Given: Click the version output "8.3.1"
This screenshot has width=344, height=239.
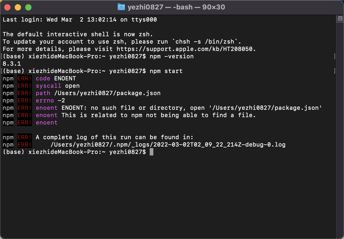Looking at the screenshot, I should click(x=12, y=64).
